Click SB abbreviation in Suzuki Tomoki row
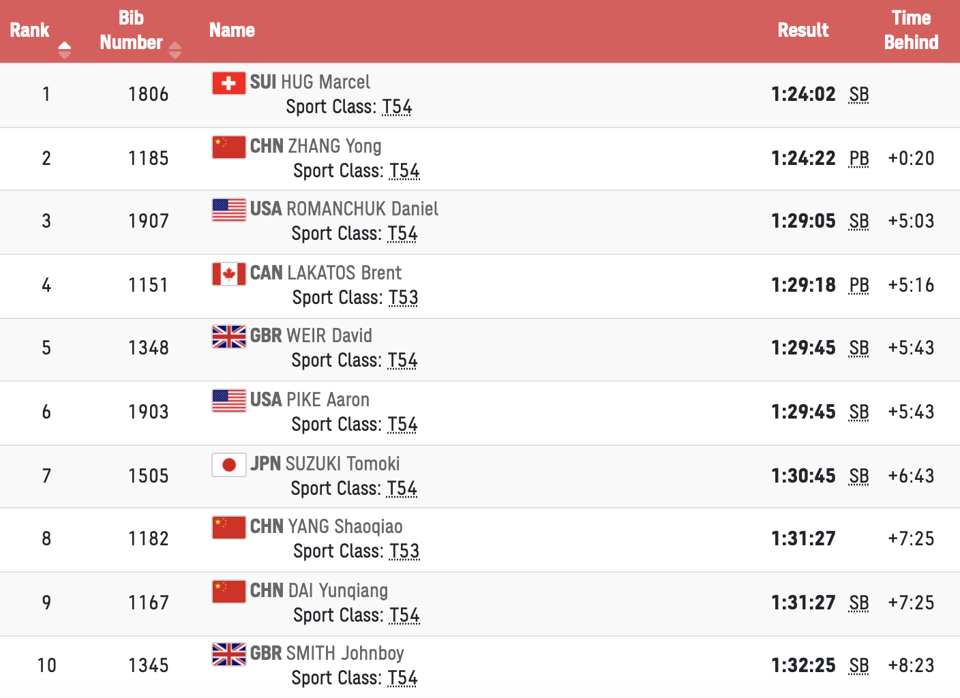The width and height of the screenshot is (960, 698). (x=858, y=476)
